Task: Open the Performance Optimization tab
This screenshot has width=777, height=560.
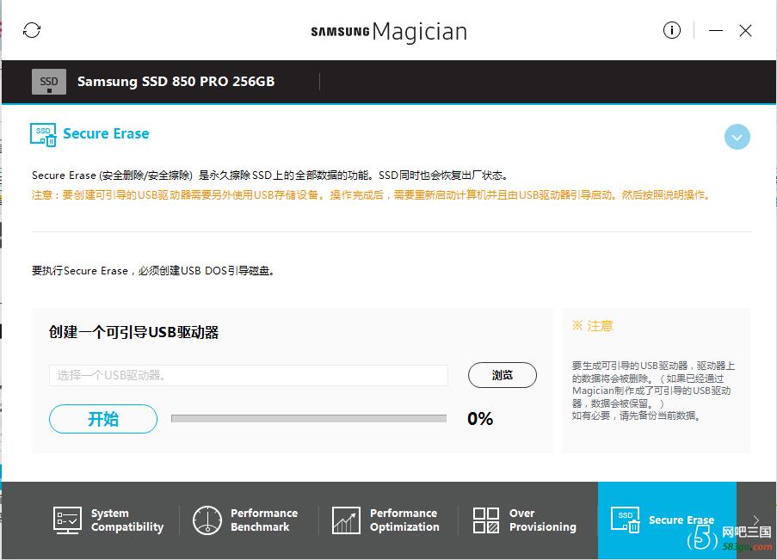Action: pyautogui.click(x=385, y=520)
